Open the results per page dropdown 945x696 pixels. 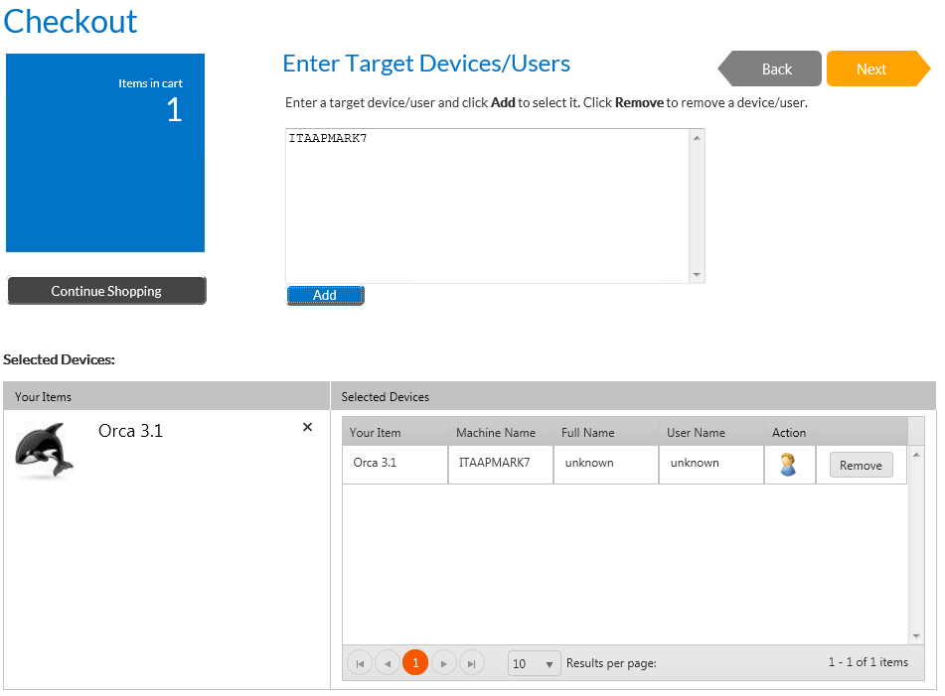pos(534,662)
